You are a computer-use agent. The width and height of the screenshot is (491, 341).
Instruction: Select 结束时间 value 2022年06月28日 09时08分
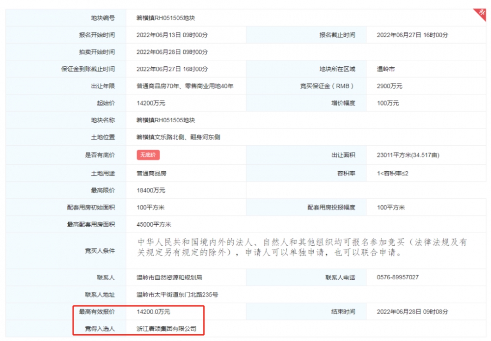(x=412, y=312)
